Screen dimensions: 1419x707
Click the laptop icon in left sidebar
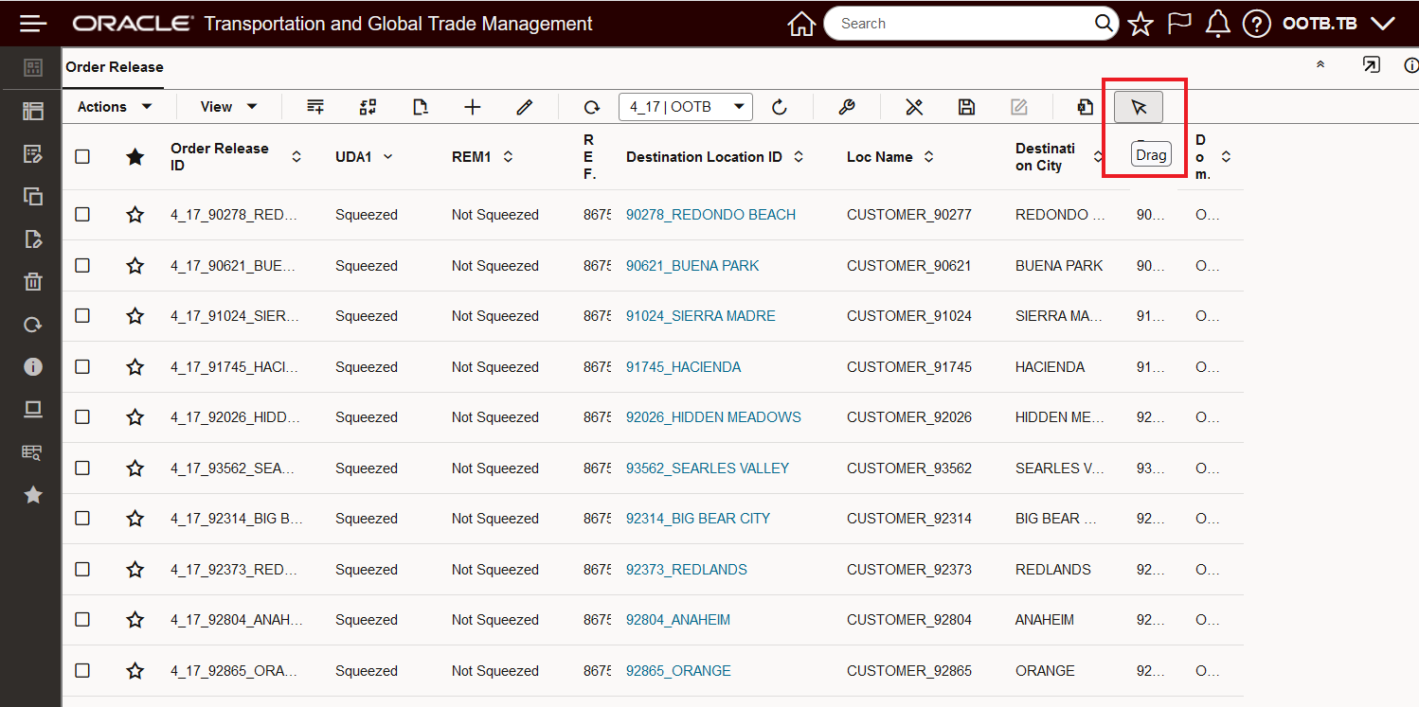pos(33,409)
